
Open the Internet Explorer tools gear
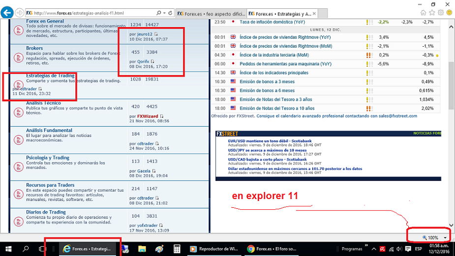441,13
